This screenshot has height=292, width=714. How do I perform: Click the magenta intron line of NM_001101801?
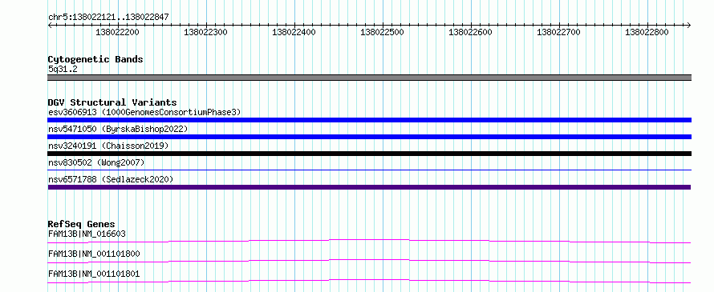click(369, 281)
